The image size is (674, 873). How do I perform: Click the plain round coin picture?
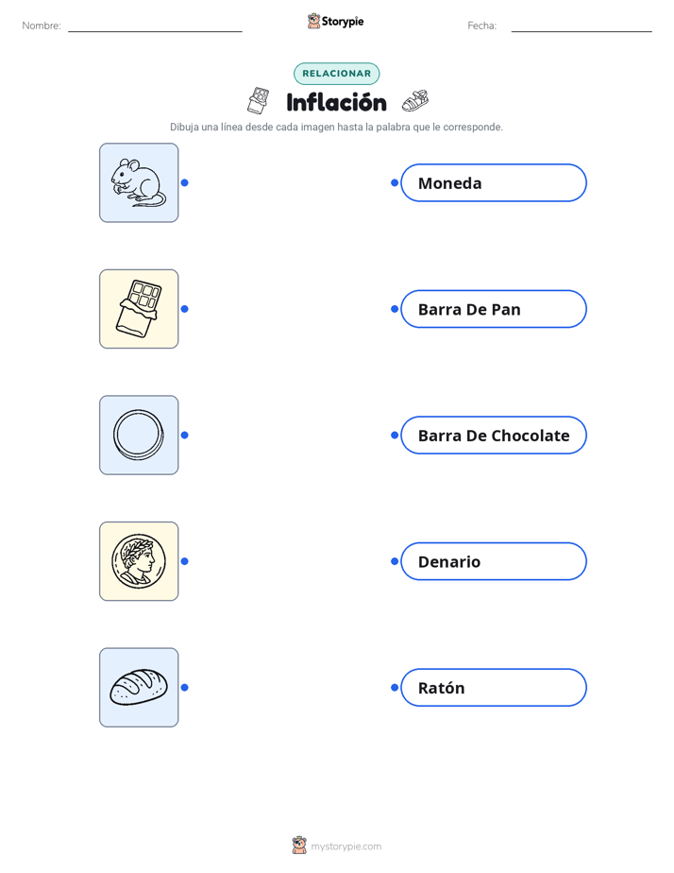point(139,435)
